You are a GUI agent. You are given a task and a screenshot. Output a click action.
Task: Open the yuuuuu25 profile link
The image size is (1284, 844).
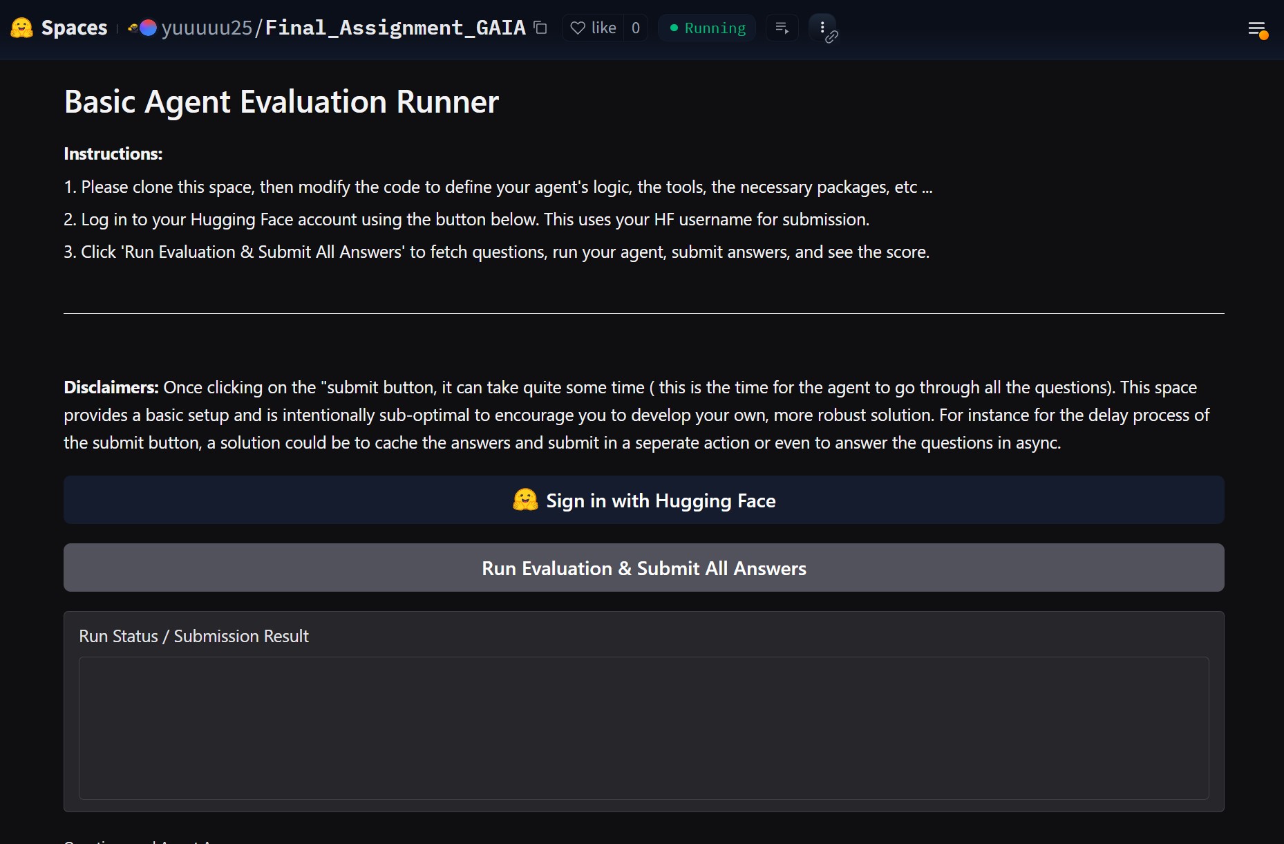coord(207,28)
